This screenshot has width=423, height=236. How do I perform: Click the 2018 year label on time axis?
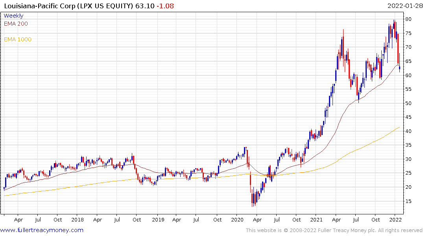tap(78, 219)
